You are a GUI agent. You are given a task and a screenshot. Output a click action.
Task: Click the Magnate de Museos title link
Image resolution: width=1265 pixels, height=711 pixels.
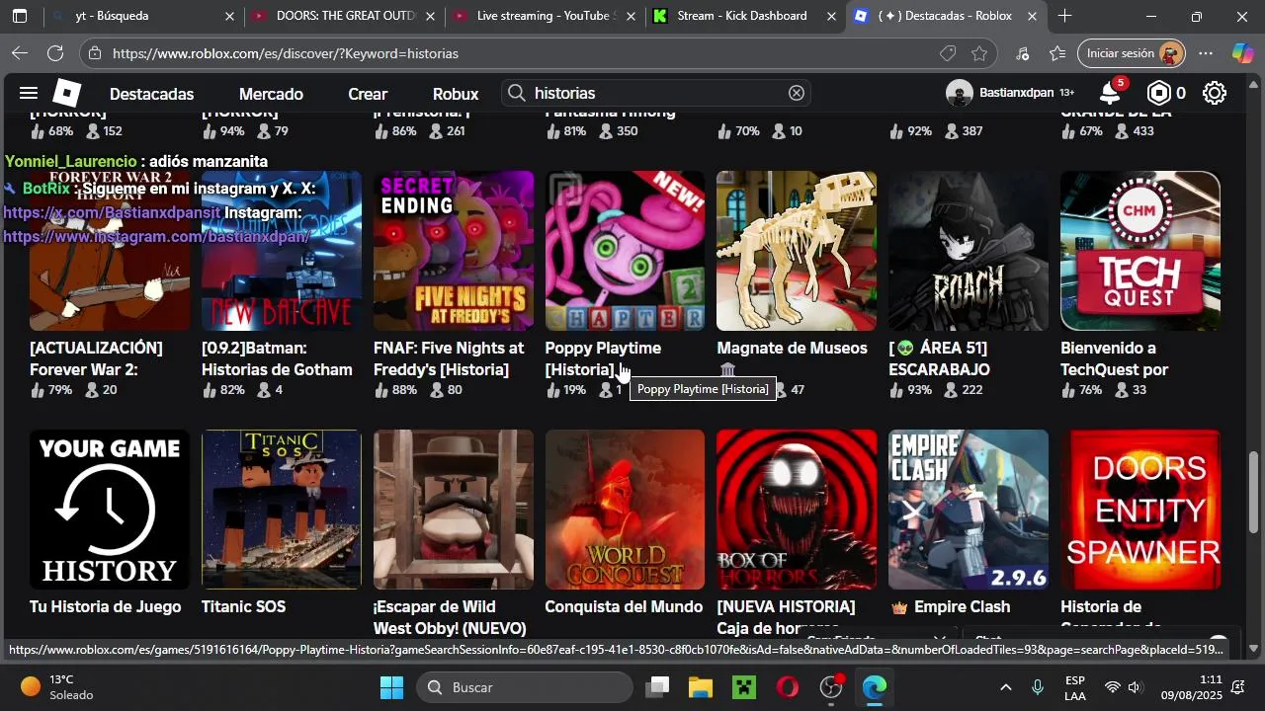point(792,348)
